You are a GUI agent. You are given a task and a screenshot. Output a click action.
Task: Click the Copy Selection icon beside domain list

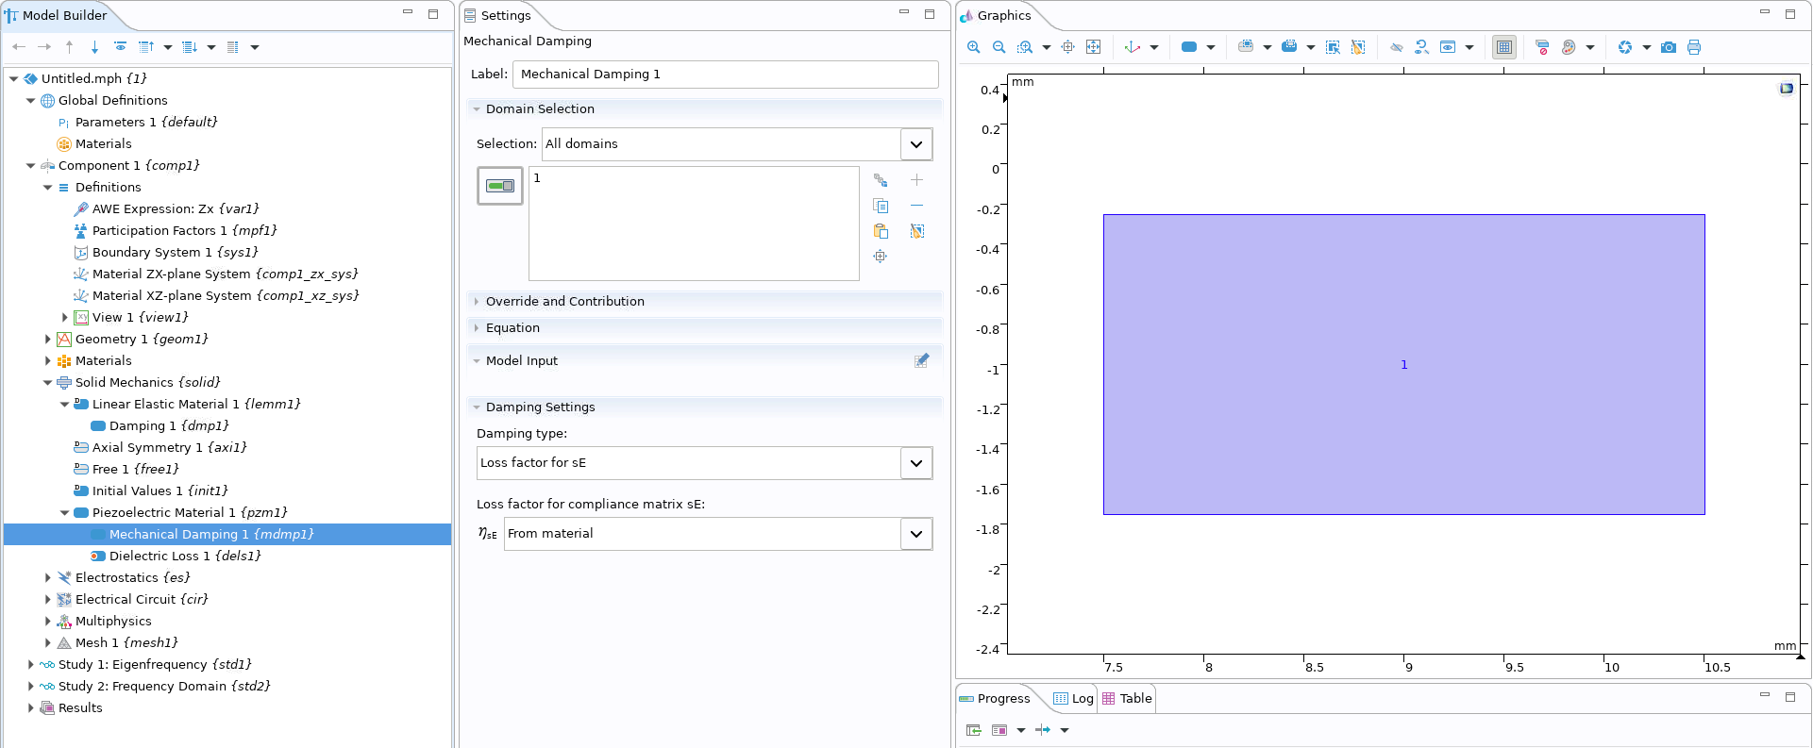[x=881, y=206]
